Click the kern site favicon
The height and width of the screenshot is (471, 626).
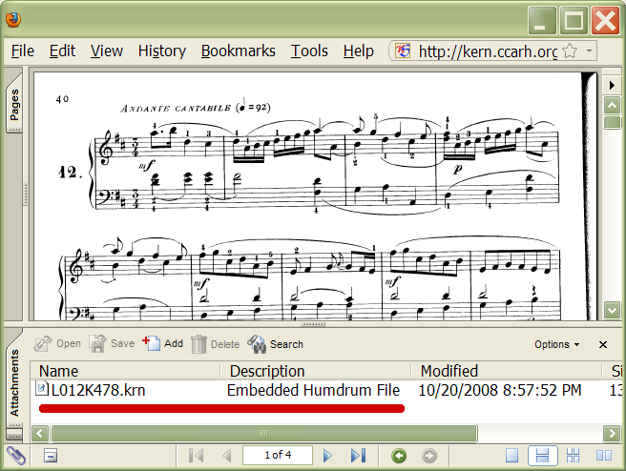point(404,51)
